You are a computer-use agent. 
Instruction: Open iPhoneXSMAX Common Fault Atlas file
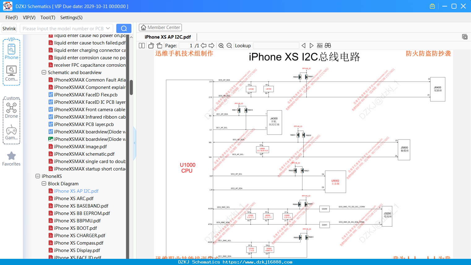(x=90, y=80)
